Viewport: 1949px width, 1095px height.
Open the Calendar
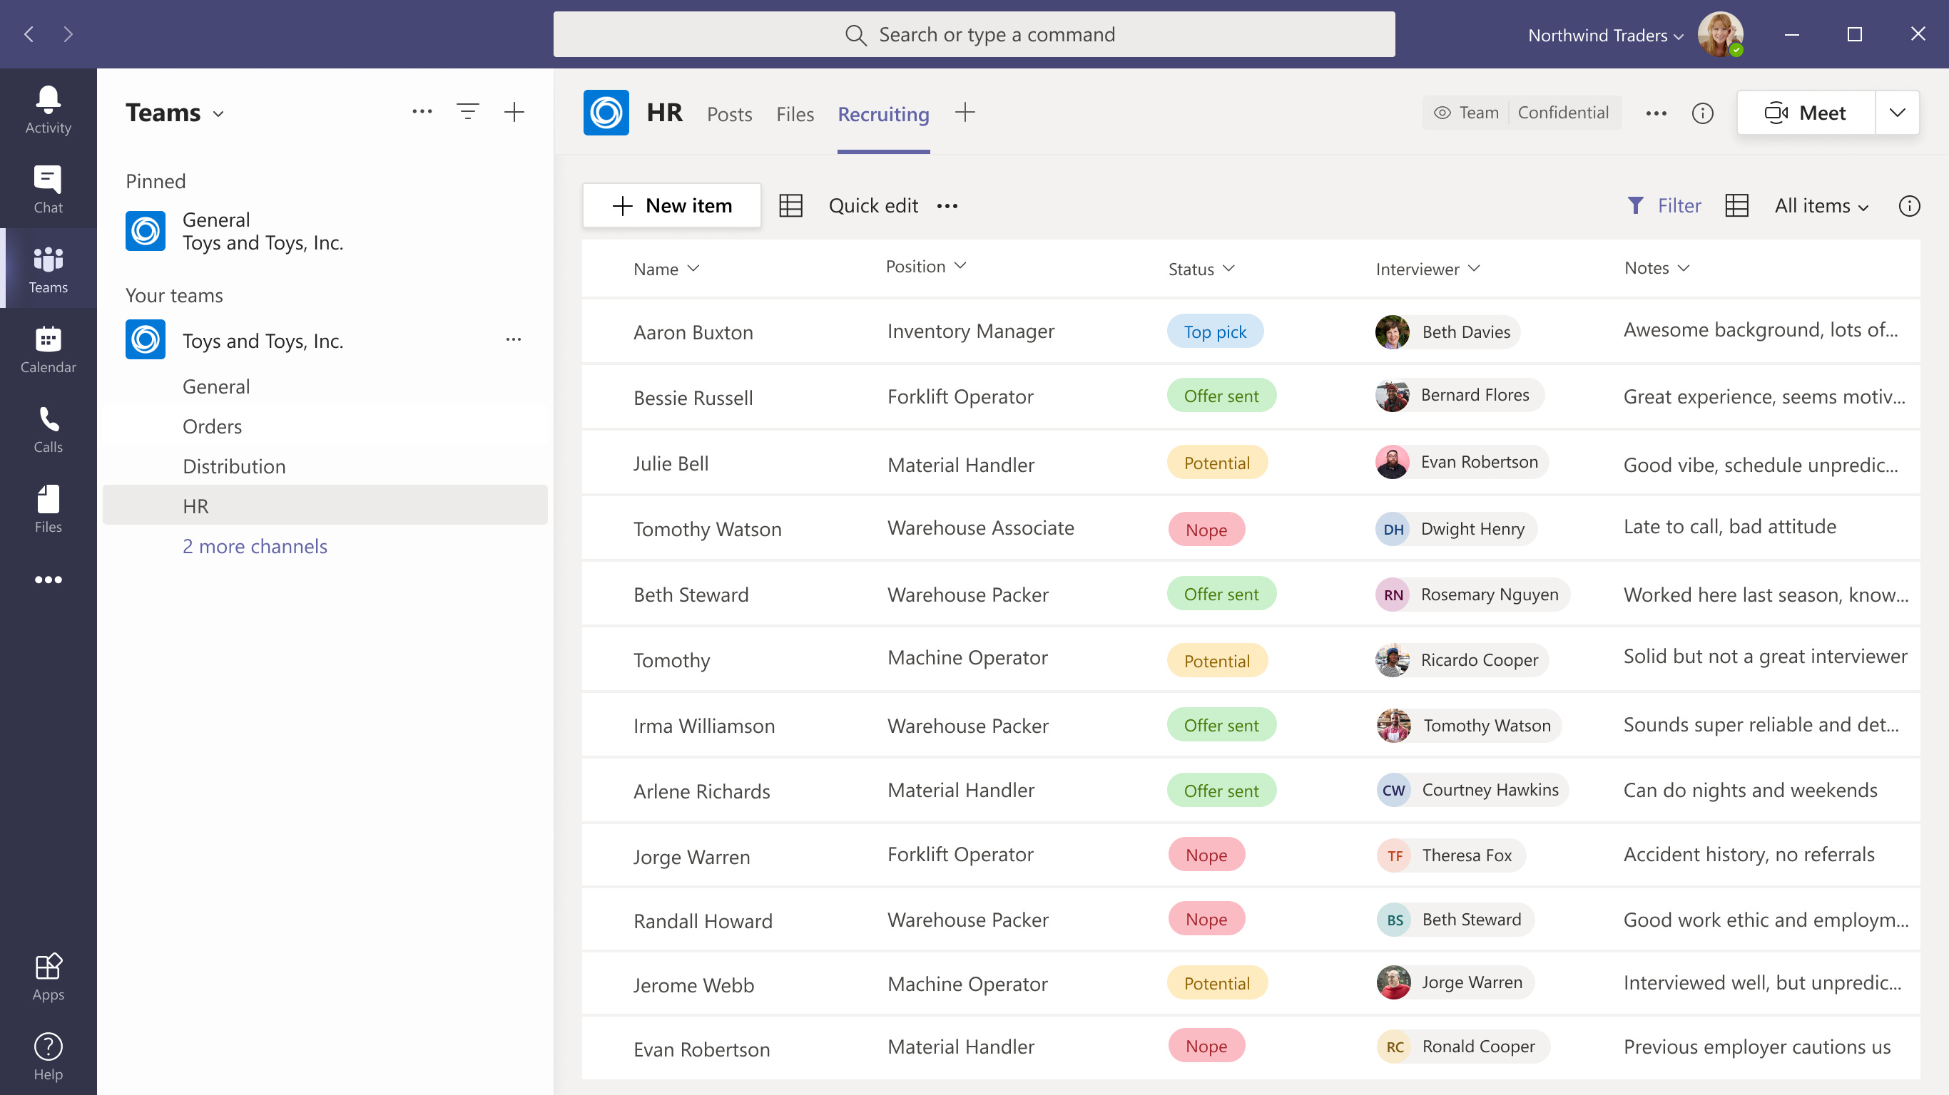(x=48, y=348)
